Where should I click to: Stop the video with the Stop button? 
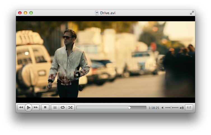click(45, 108)
